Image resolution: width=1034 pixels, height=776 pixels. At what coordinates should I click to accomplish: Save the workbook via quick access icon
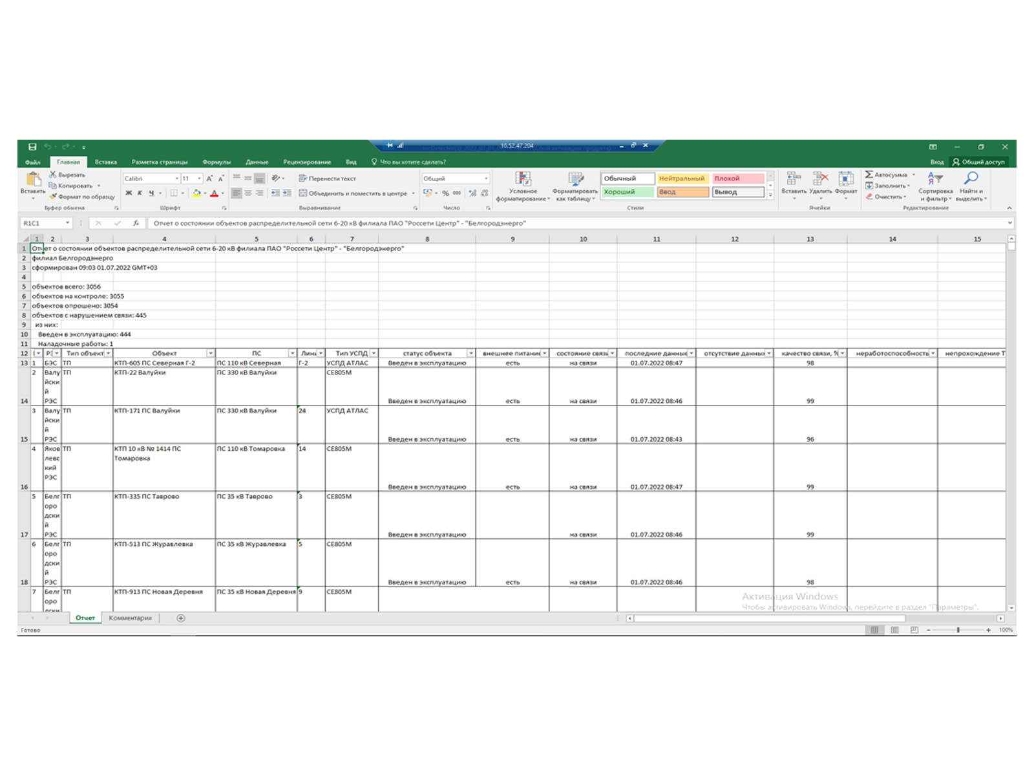(32, 147)
